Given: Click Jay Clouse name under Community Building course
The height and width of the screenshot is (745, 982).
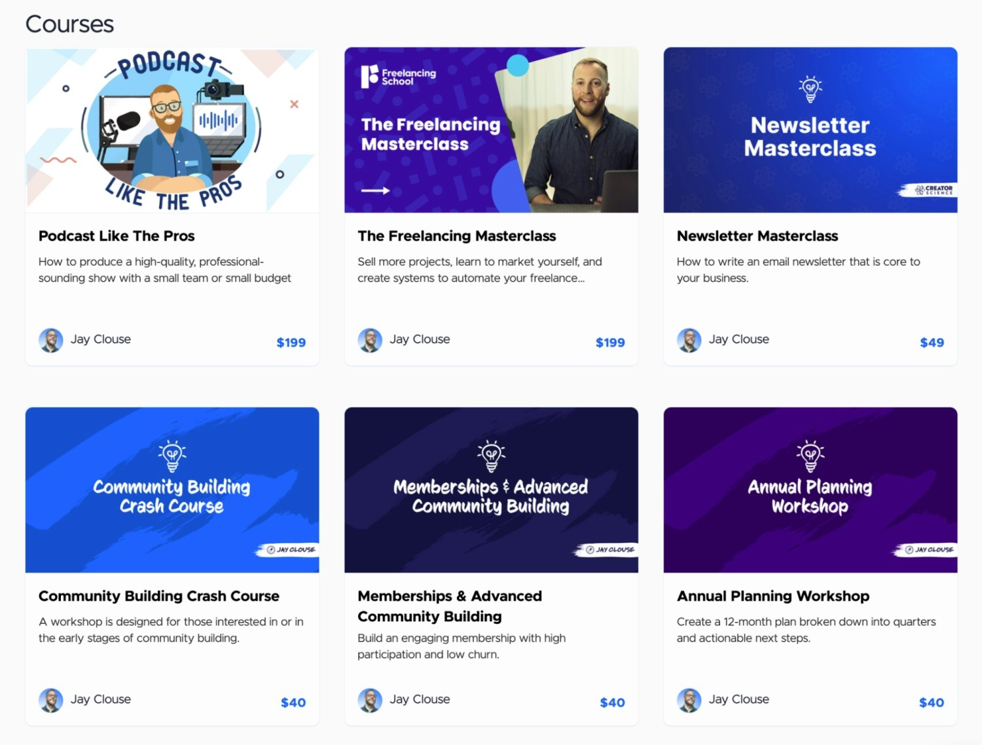Looking at the screenshot, I should pos(101,699).
